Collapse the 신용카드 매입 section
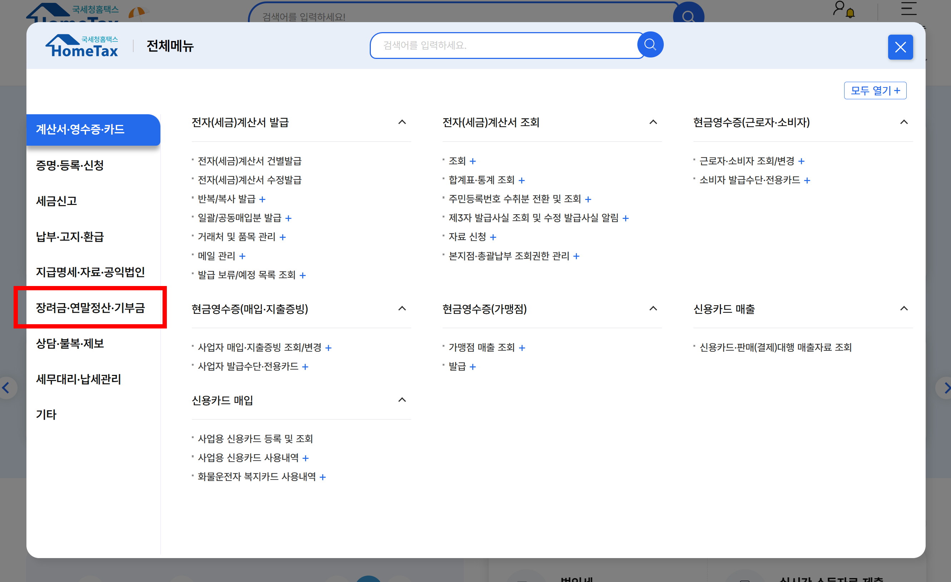 point(402,400)
